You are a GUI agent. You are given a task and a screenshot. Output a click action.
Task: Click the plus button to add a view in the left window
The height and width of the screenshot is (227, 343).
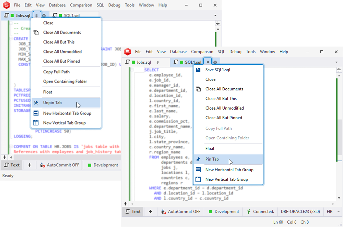[x=29, y=165]
